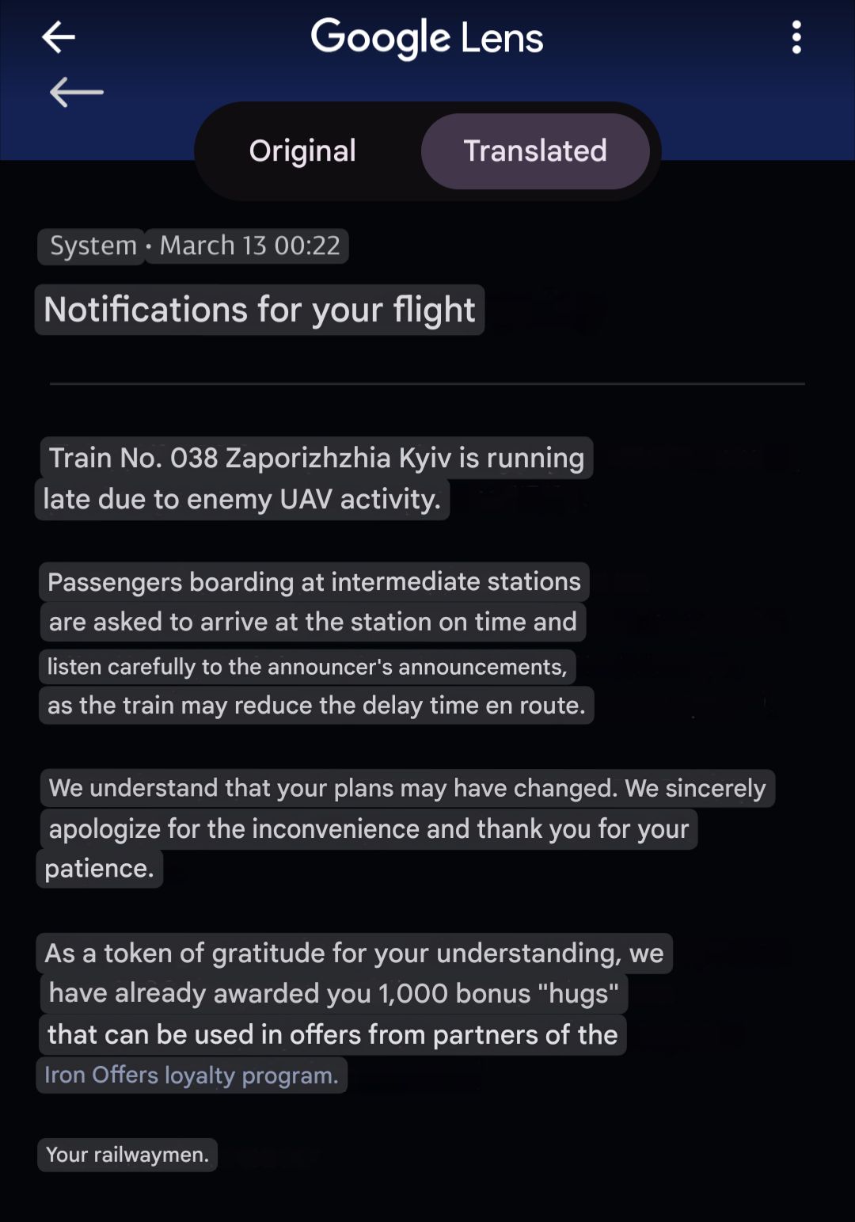Tap the Google Lens title

(x=427, y=37)
